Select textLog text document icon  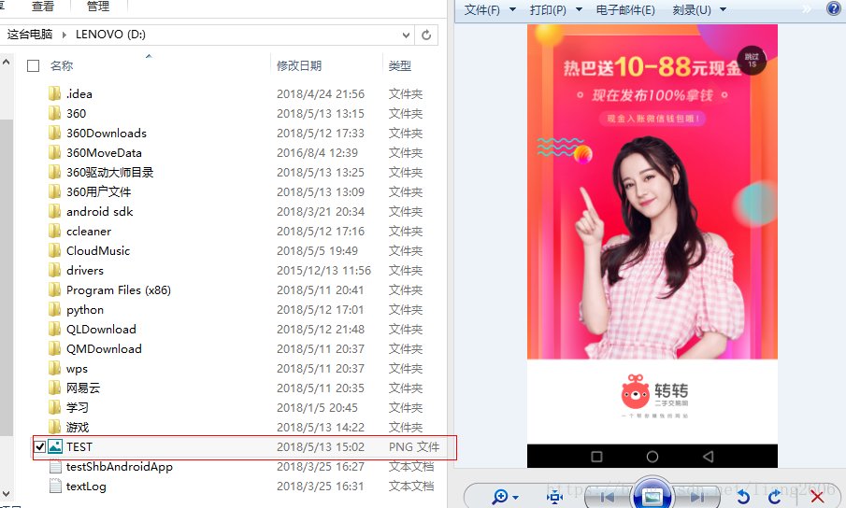pyautogui.click(x=55, y=486)
